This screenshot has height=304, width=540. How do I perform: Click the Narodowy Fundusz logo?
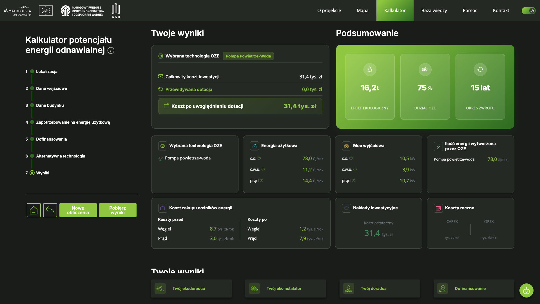(82, 11)
